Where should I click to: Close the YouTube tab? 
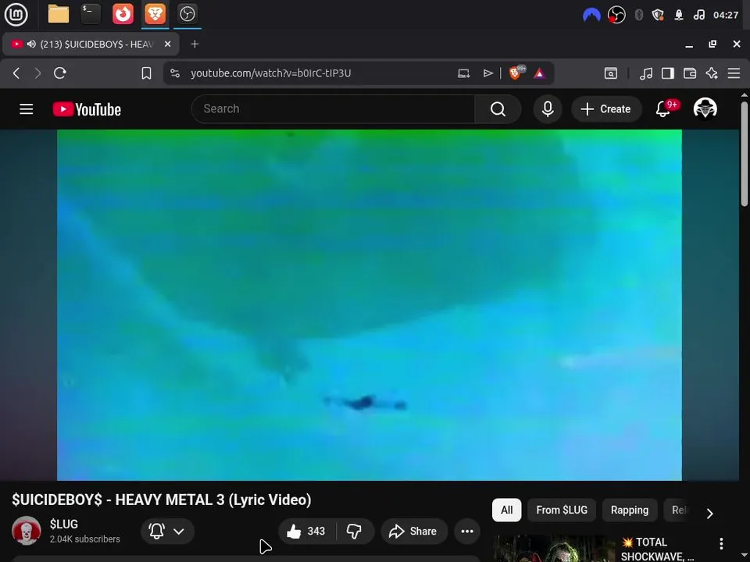click(x=167, y=44)
